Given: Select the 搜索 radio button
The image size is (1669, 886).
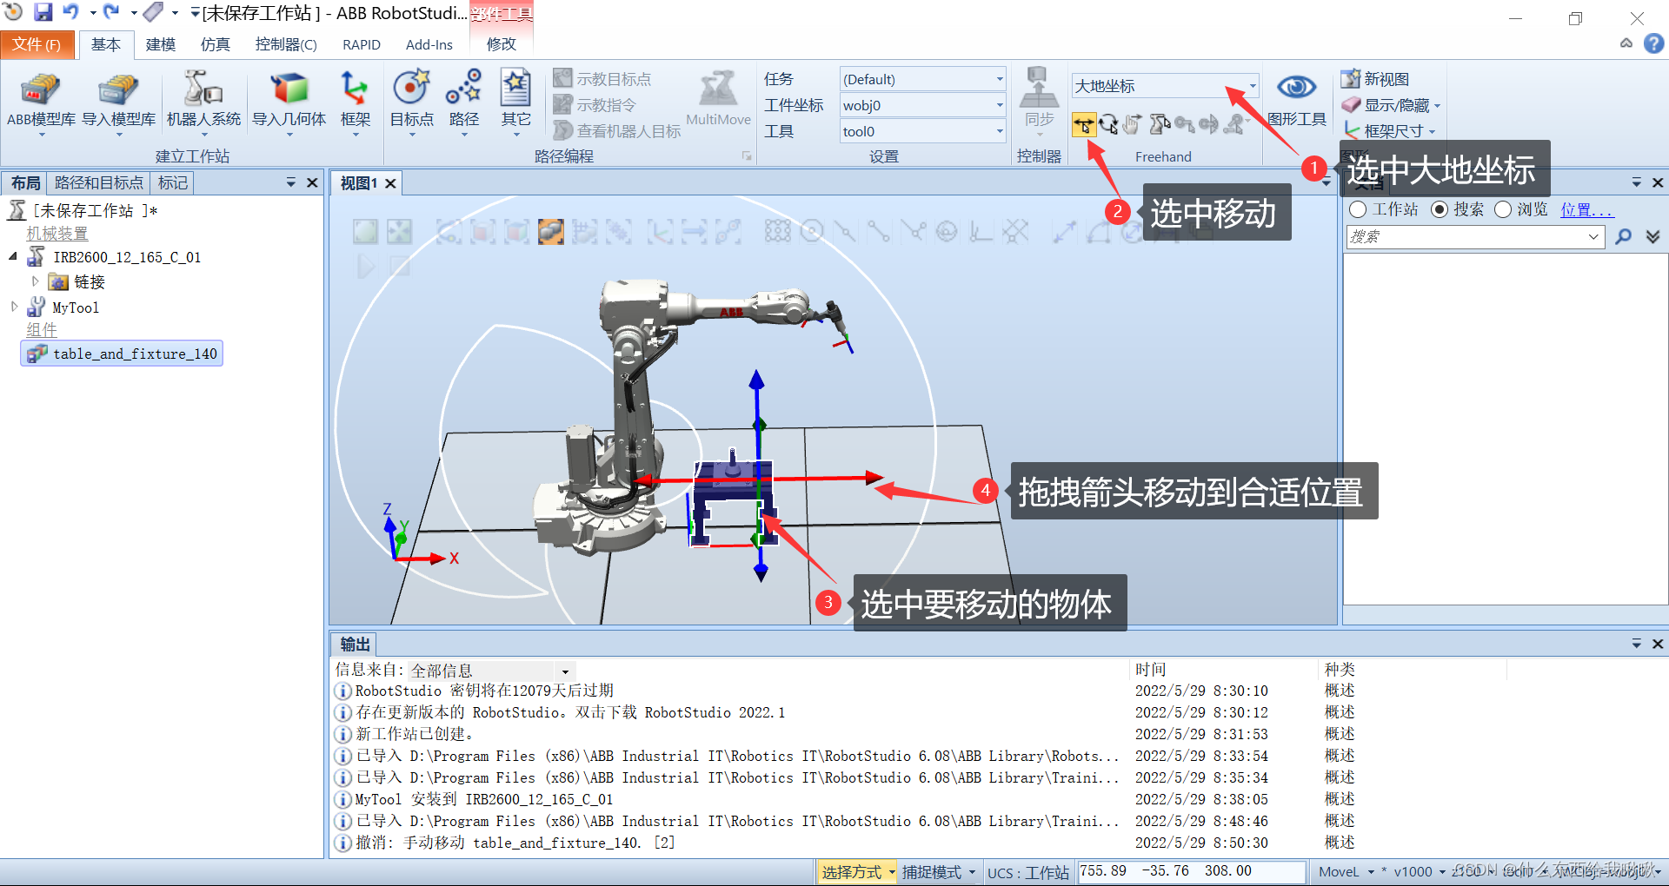Looking at the screenshot, I should click(1440, 209).
